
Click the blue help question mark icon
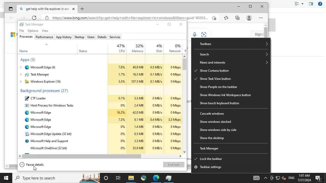320,4
